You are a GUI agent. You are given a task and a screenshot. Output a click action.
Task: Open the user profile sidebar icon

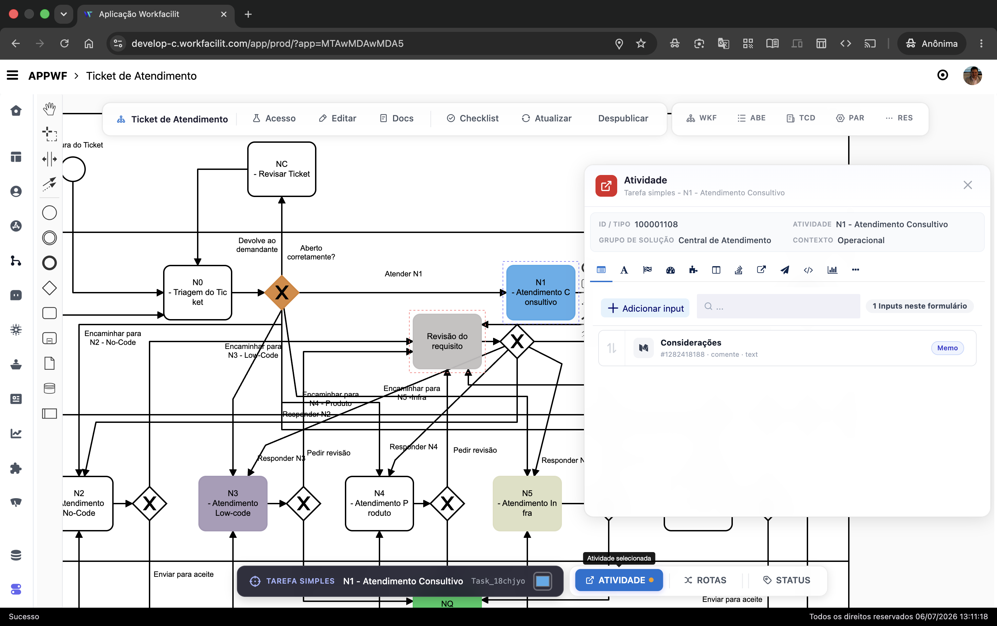16,191
